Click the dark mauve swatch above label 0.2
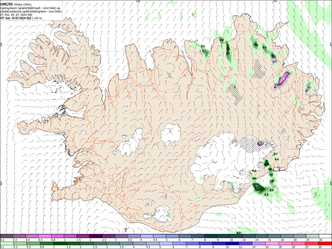332x249 pixels. click(x=6, y=236)
